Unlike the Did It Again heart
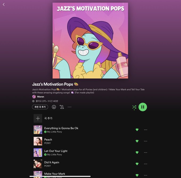Image resolution: width=181 pixels, height=178 pixels. [137, 164]
